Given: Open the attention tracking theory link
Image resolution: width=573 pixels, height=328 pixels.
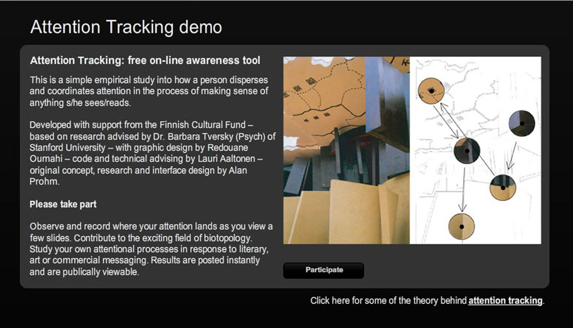Looking at the screenshot, I should (x=504, y=300).
